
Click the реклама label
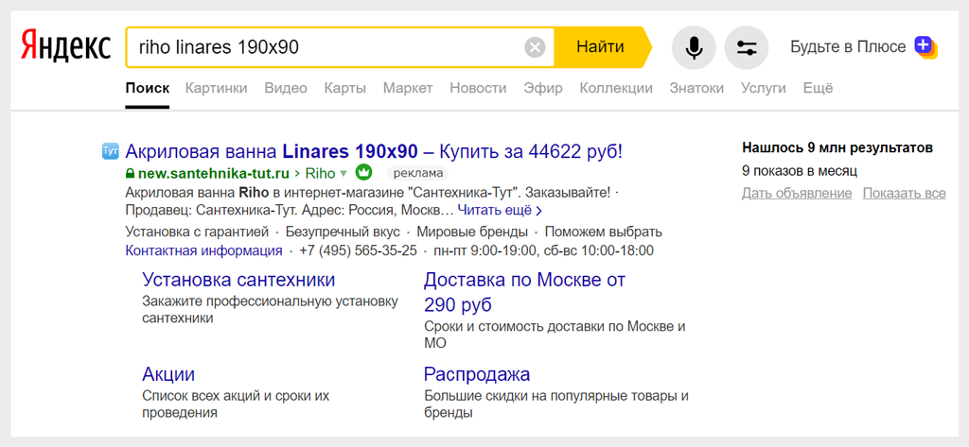coord(417,174)
